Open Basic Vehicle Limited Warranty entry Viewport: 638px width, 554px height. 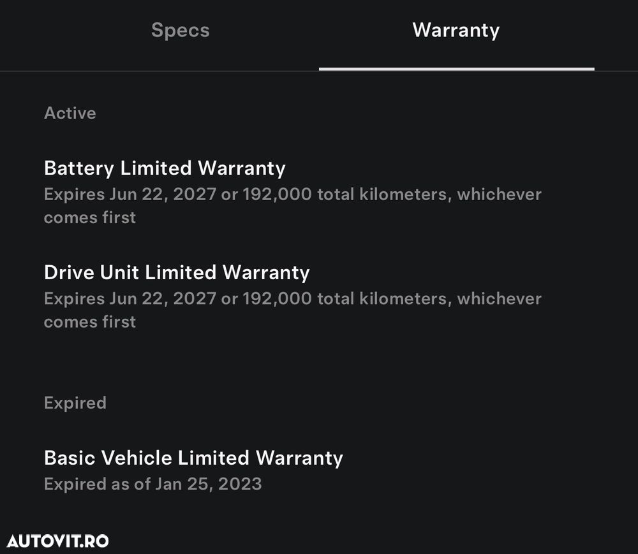tap(193, 458)
